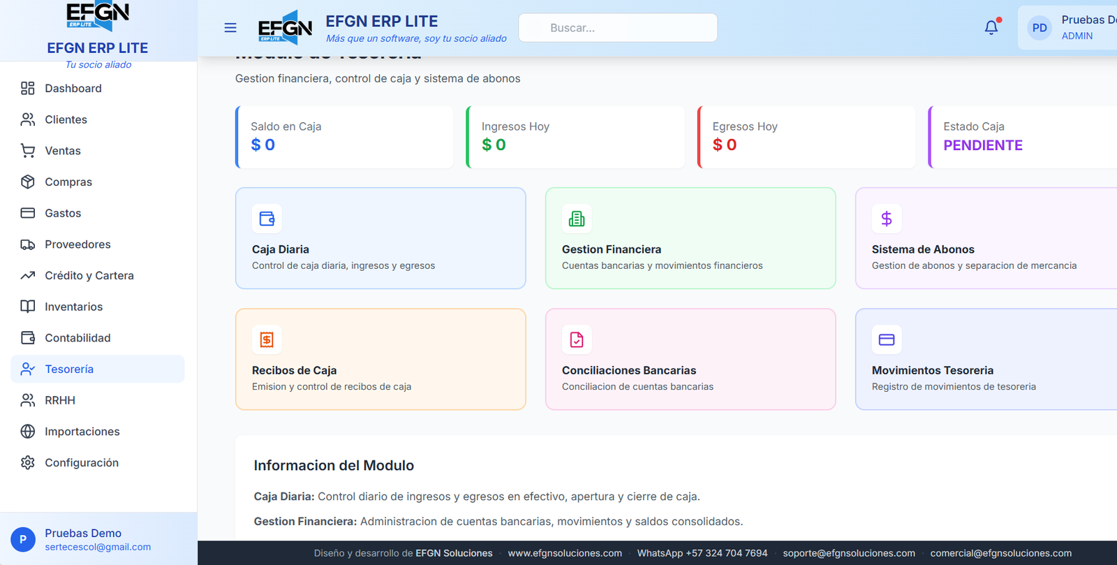Click the Clientes people icon
The height and width of the screenshot is (565, 1117).
28,119
